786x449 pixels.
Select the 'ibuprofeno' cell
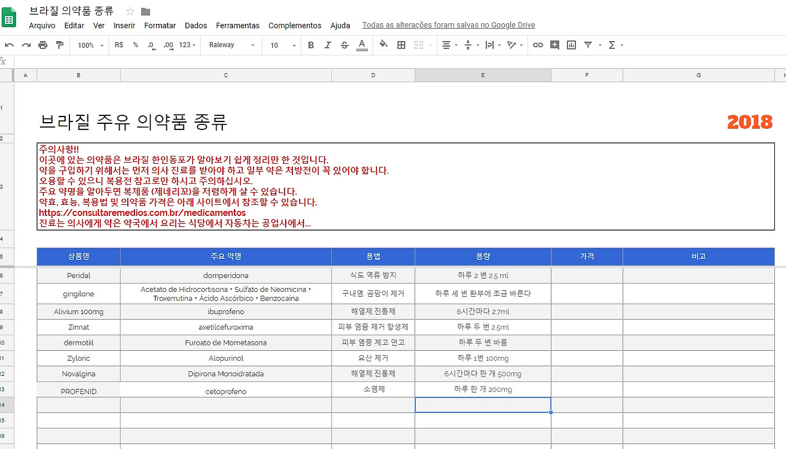click(x=226, y=312)
